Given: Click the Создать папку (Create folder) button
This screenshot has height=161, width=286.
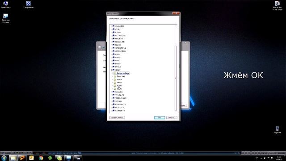Looking at the screenshot, I should 117,118.
